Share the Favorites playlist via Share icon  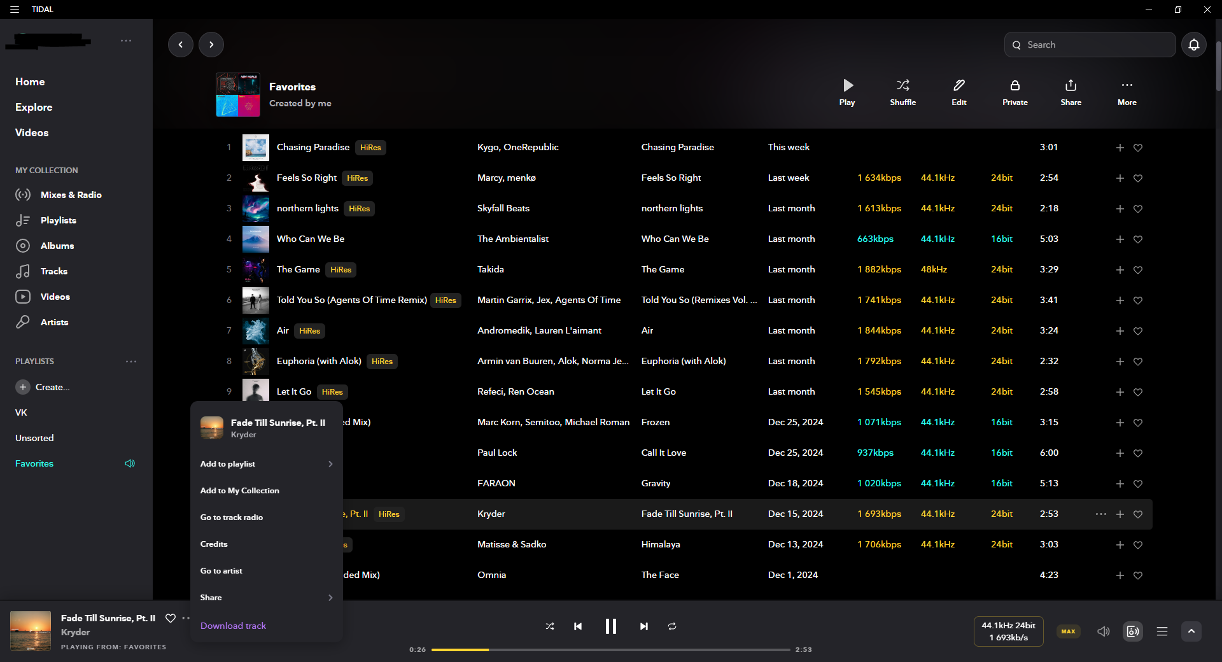(x=1071, y=92)
